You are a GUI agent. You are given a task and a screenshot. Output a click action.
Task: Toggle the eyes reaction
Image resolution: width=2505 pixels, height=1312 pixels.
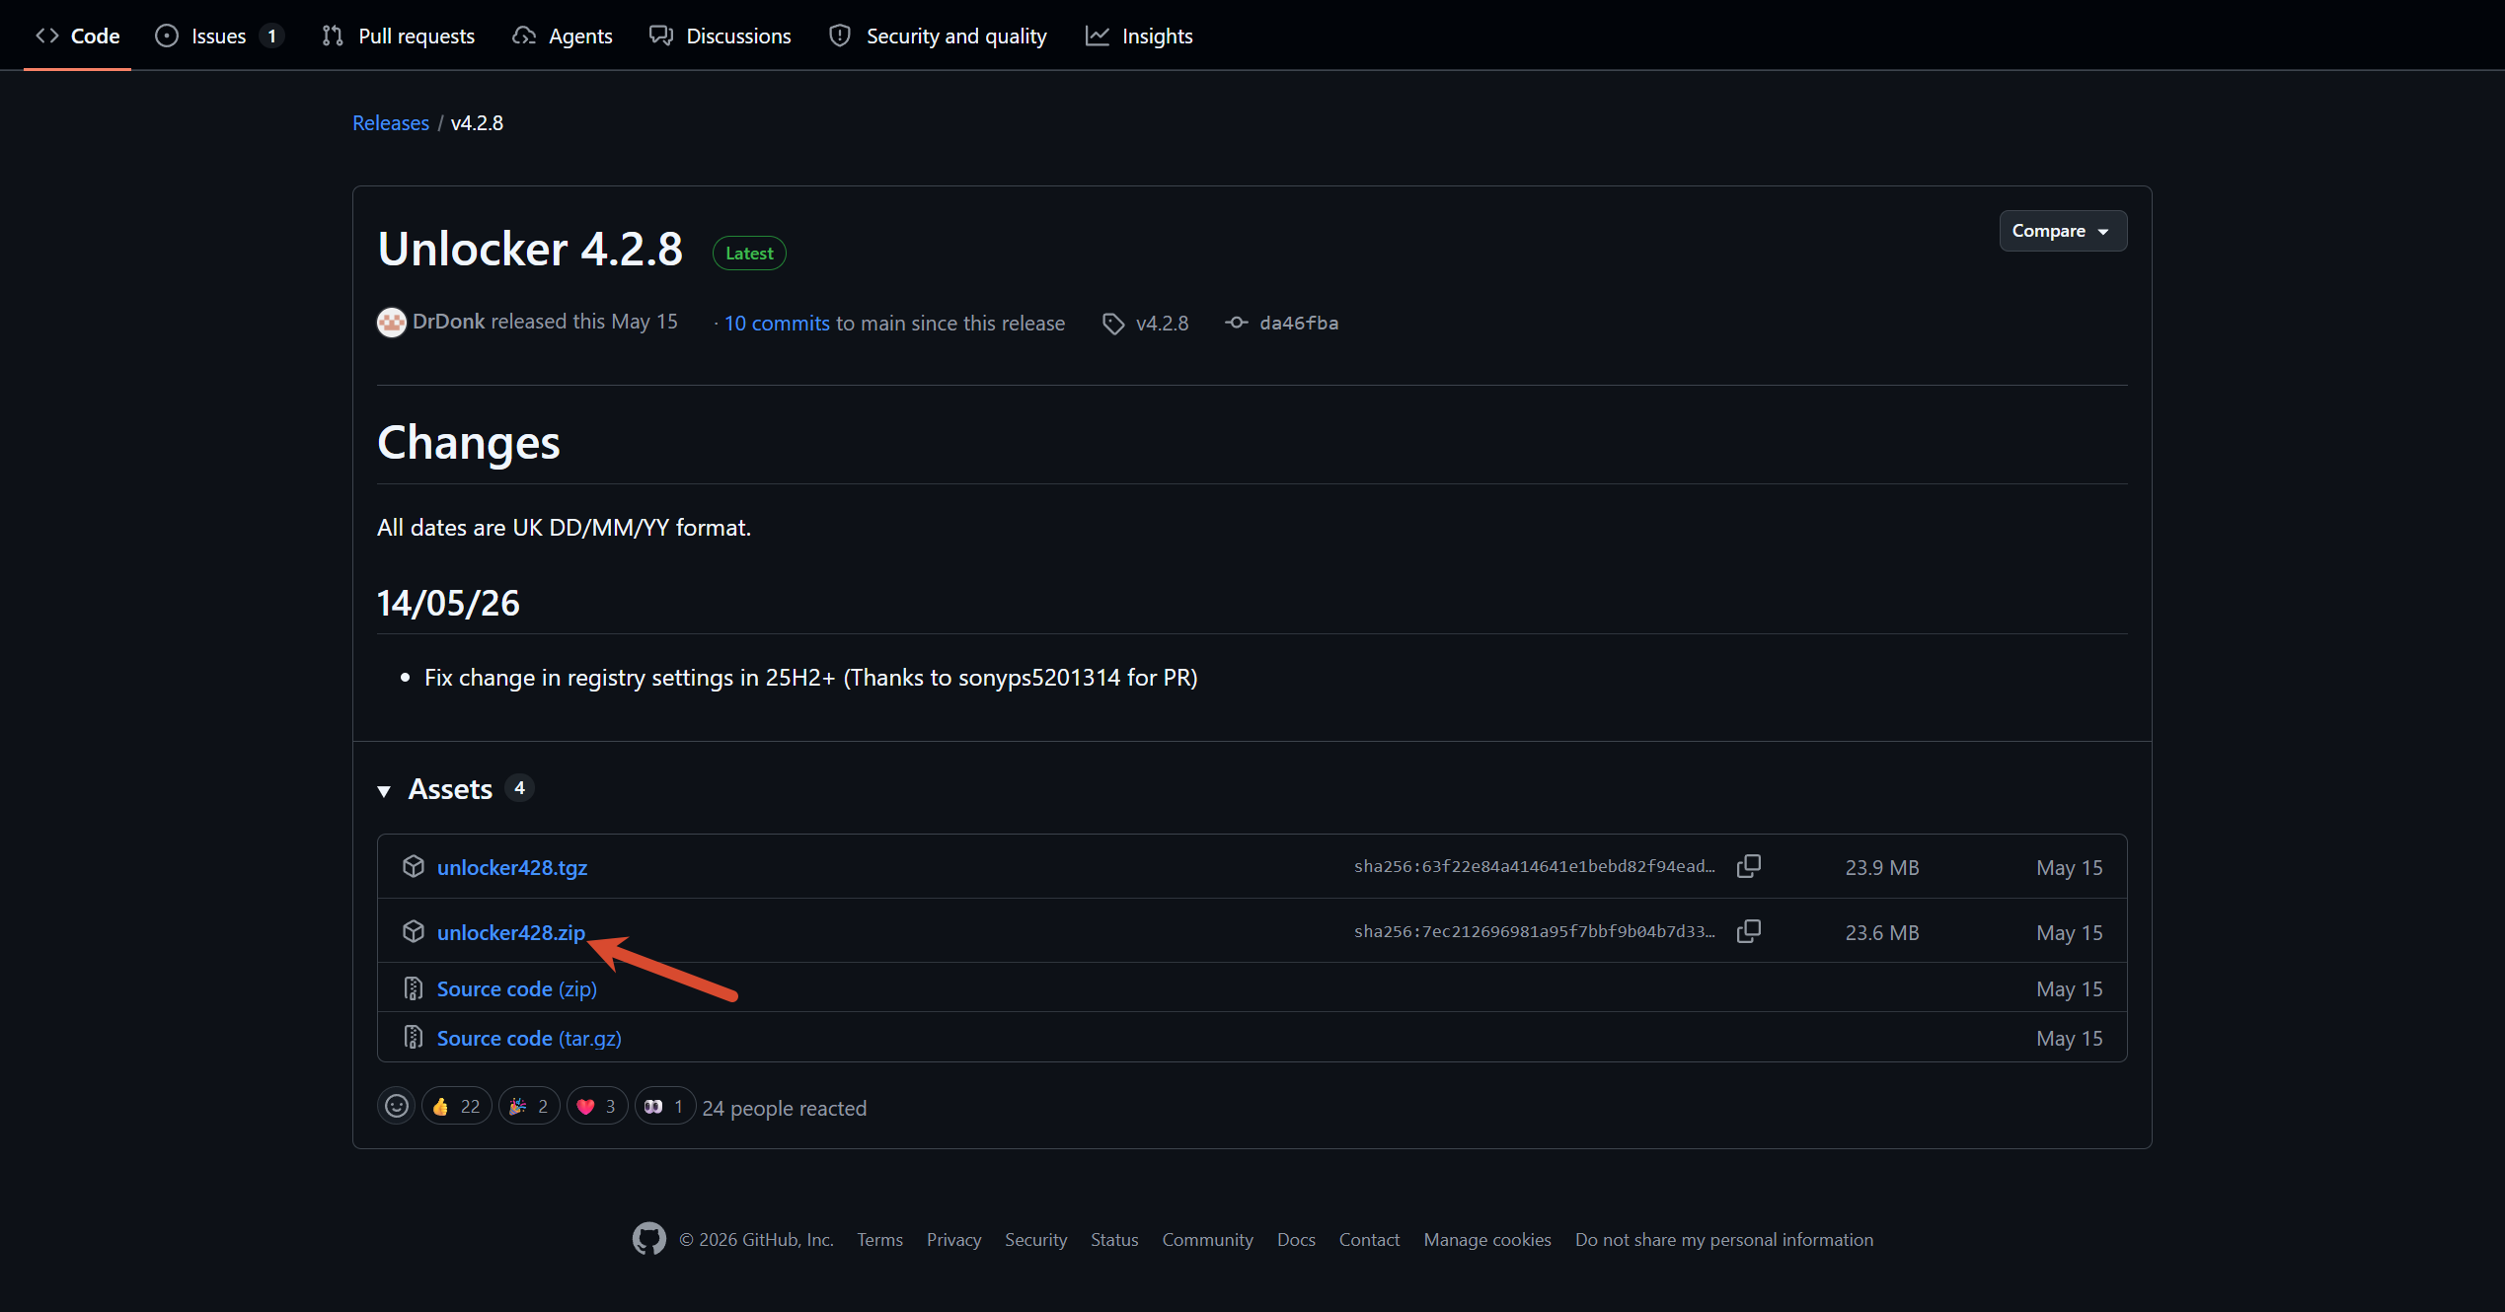click(664, 1106)
